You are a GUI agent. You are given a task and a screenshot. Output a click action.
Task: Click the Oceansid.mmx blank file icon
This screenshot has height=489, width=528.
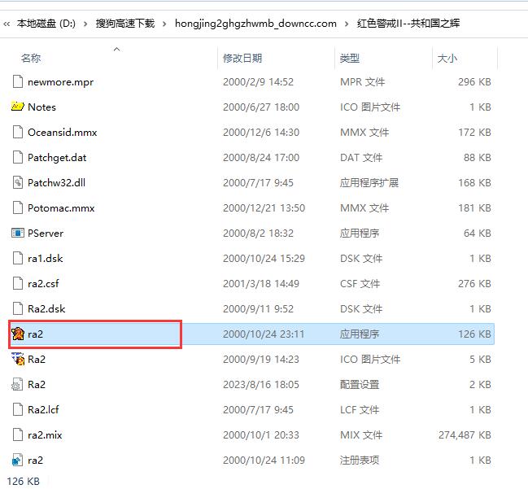[x=18, y=132]
